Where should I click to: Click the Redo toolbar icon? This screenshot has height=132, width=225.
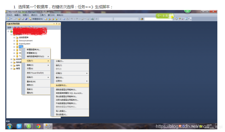tap(77, 19)
